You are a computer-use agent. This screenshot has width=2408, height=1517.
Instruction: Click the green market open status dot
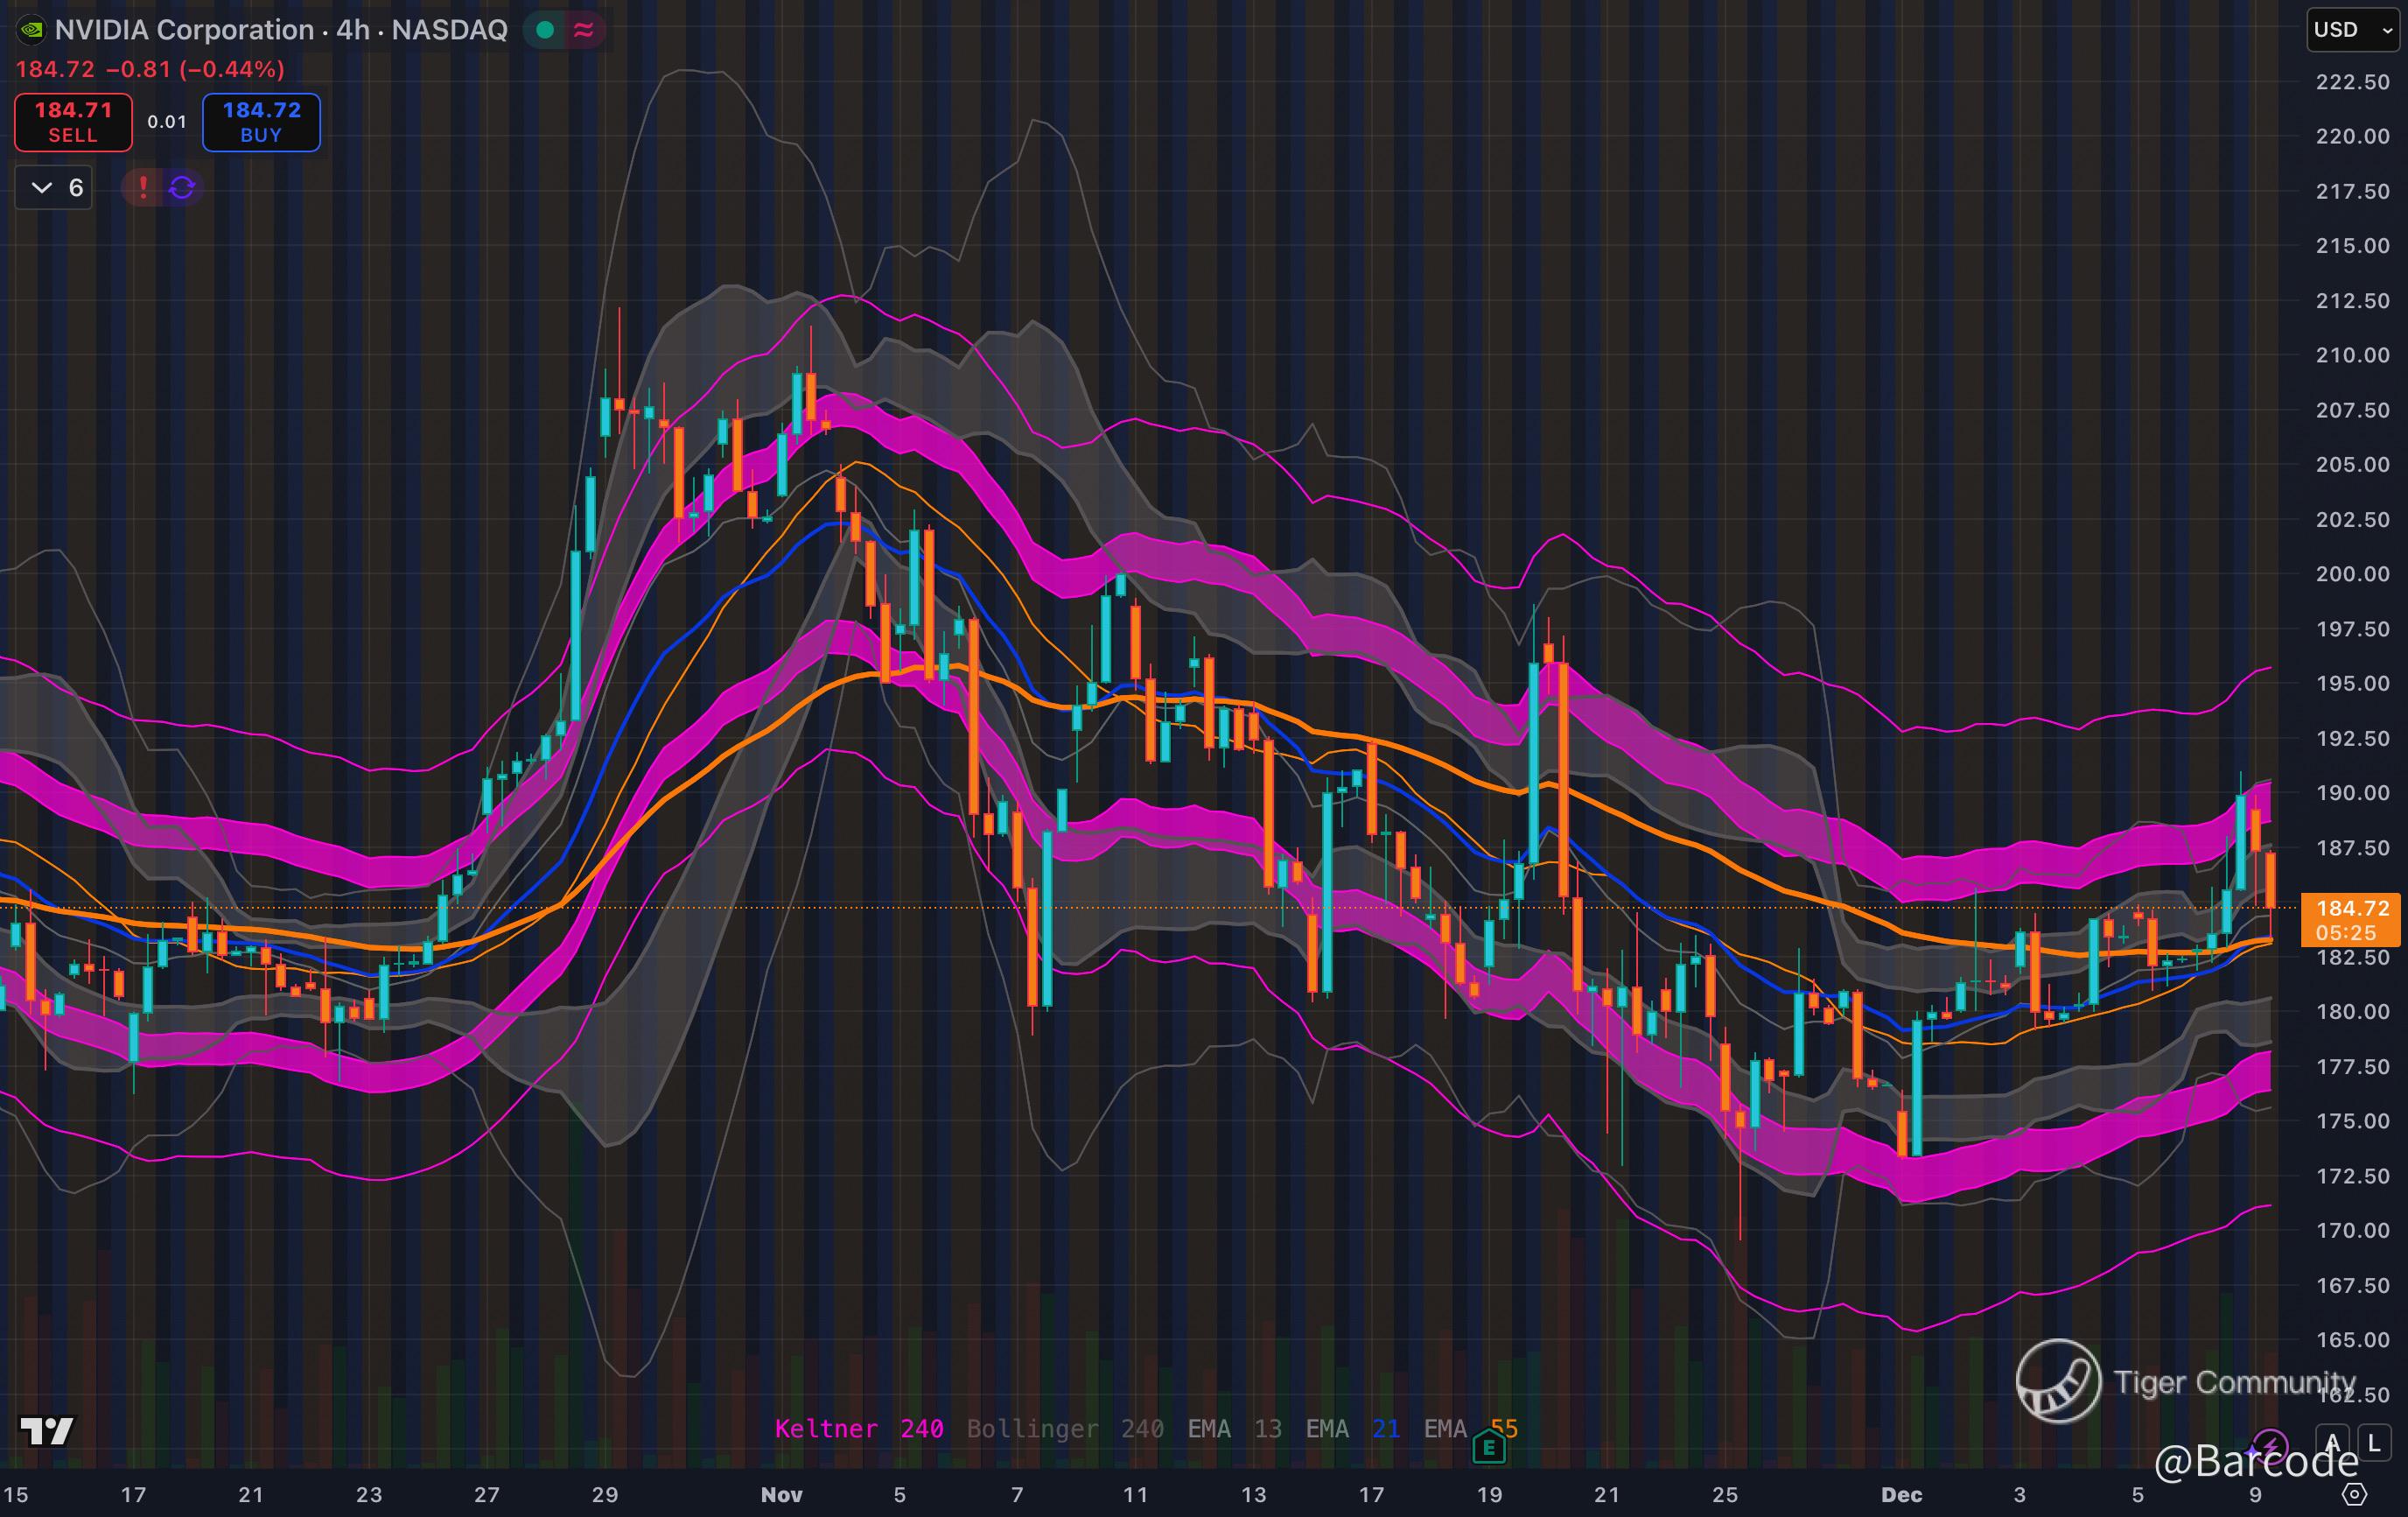click(x=545, y=30)
